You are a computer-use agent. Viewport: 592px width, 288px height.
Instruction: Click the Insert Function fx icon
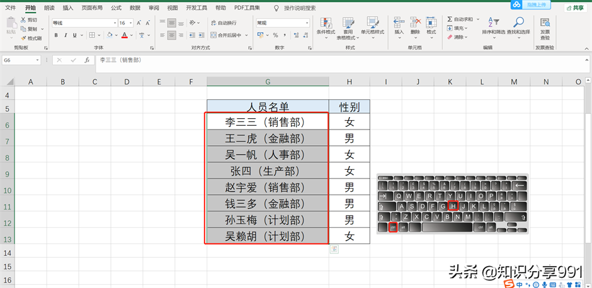click(x=87, y=60)
